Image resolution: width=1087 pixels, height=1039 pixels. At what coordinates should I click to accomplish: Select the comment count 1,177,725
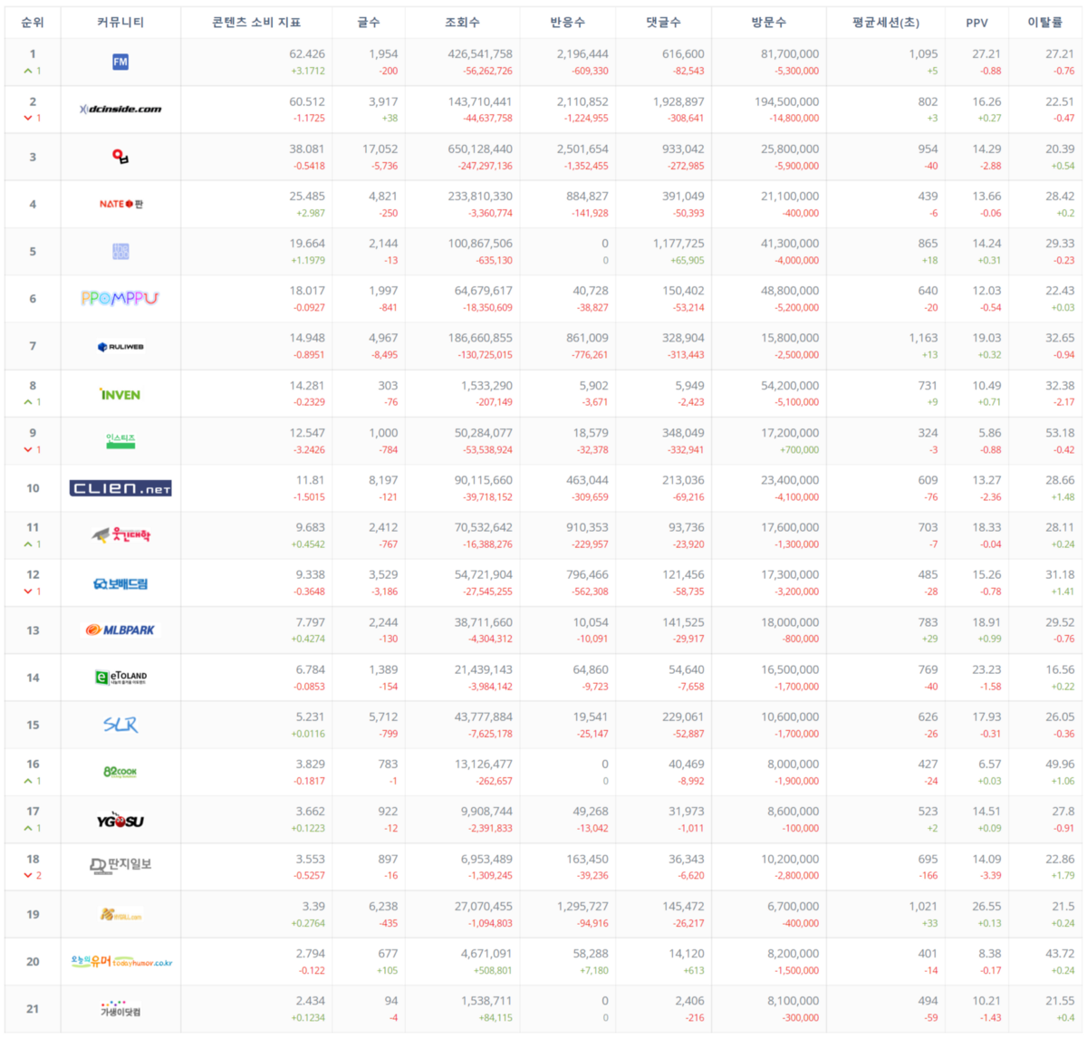[x=678, y=244]
